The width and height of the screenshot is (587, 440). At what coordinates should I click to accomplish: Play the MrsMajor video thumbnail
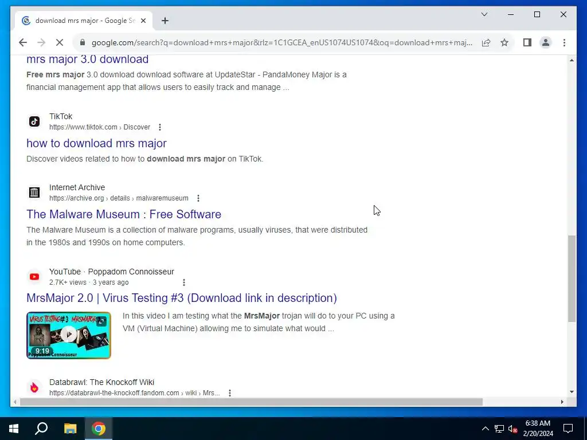click(69, 335)
